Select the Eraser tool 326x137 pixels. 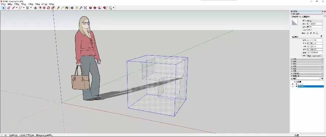point(9,8)
